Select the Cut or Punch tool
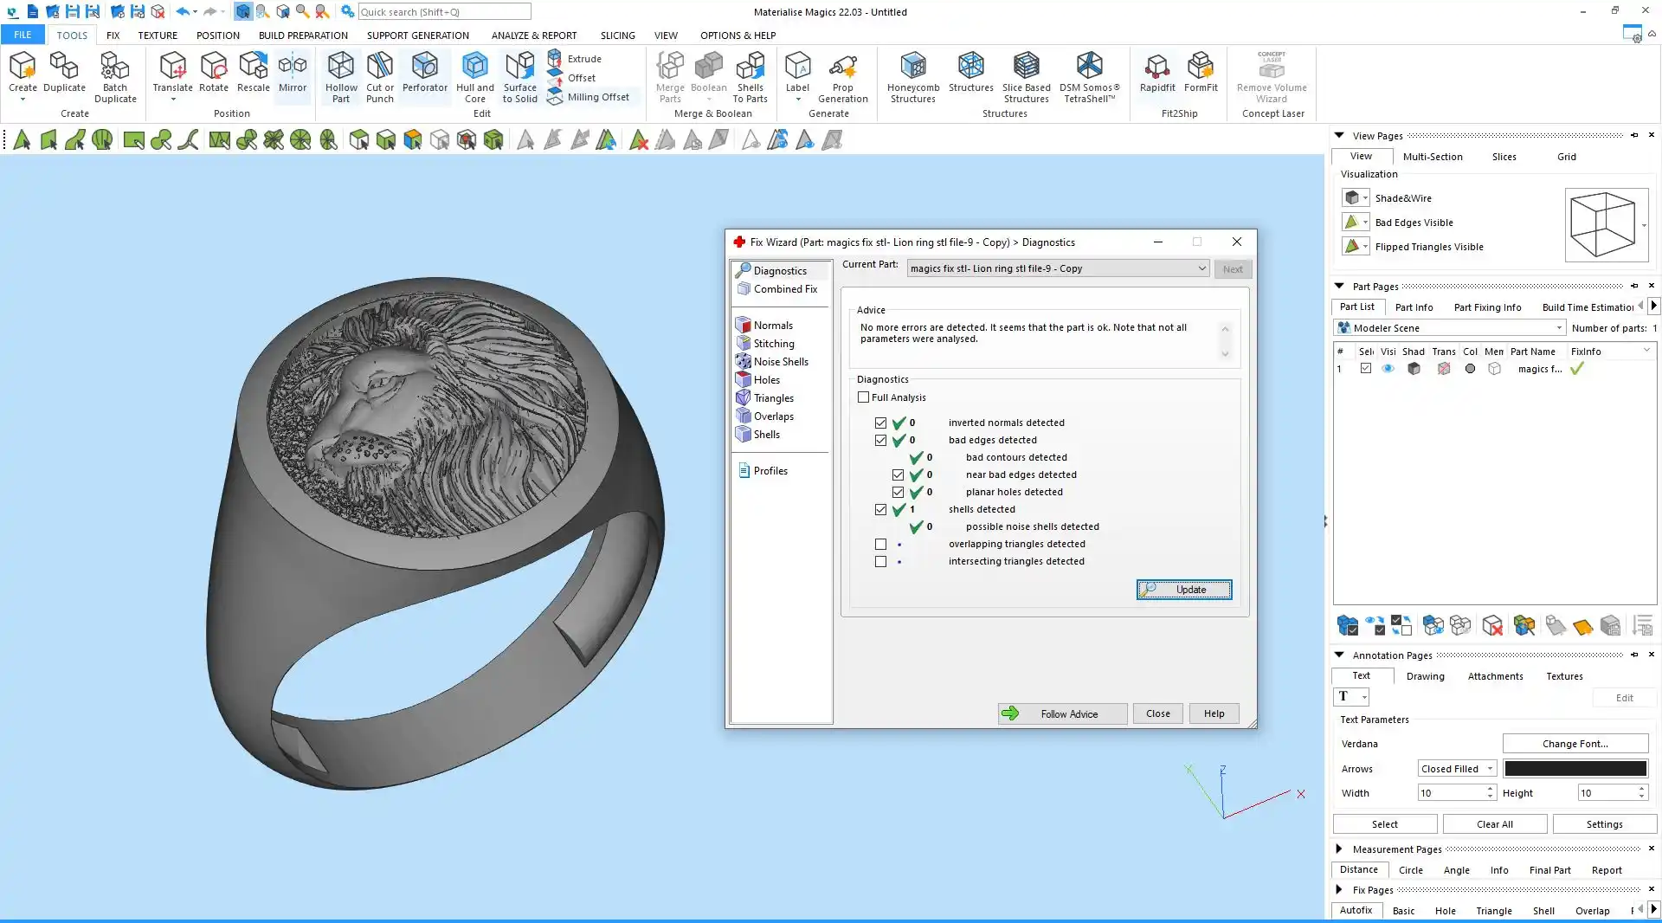The height and width of the screenshot is (923, 1662). pyautogui.click(x=379, y=76)
